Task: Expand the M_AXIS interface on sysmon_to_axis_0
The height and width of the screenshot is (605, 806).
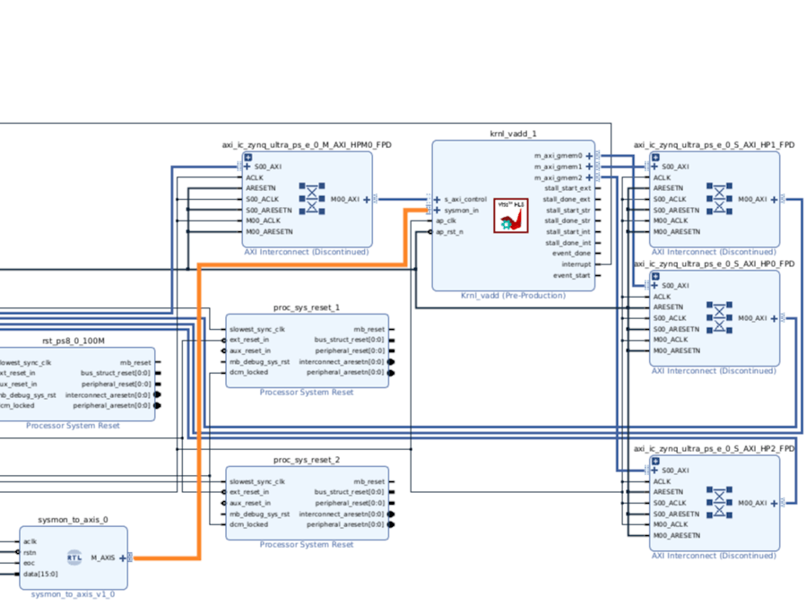Action: pos(122,558)
